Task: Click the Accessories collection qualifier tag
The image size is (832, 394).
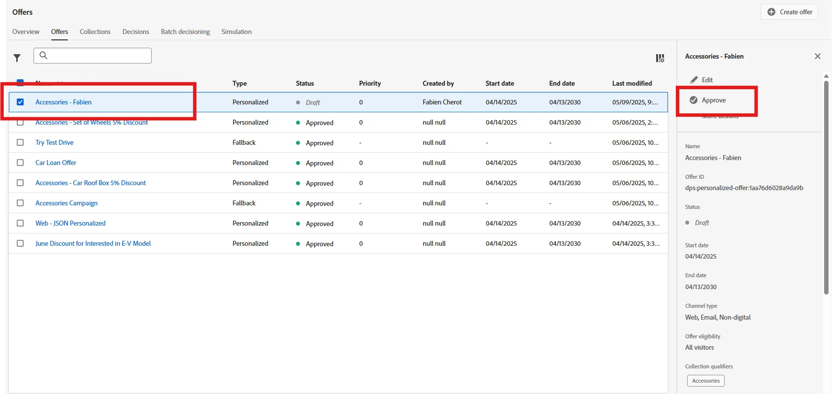Action: (706, 381)
